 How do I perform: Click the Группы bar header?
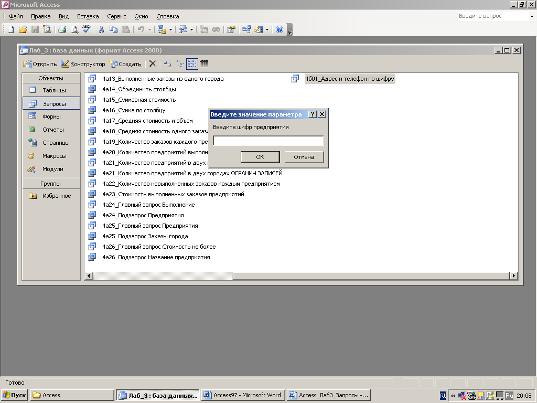pos(51,184)
